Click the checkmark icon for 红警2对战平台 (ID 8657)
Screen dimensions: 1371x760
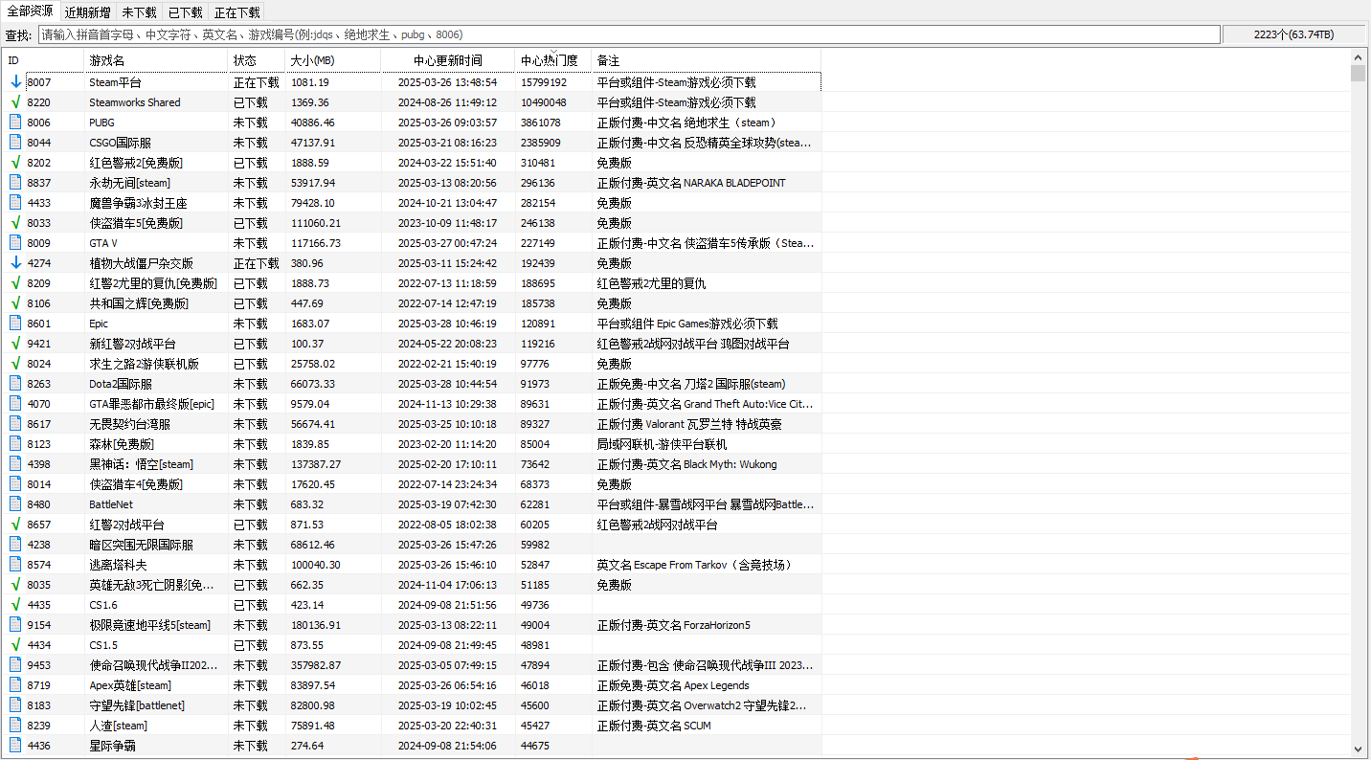coord(15,525)
